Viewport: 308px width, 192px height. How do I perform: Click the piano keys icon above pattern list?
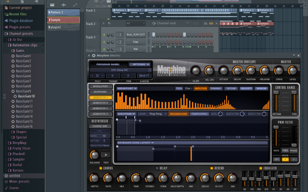(52, 5)
